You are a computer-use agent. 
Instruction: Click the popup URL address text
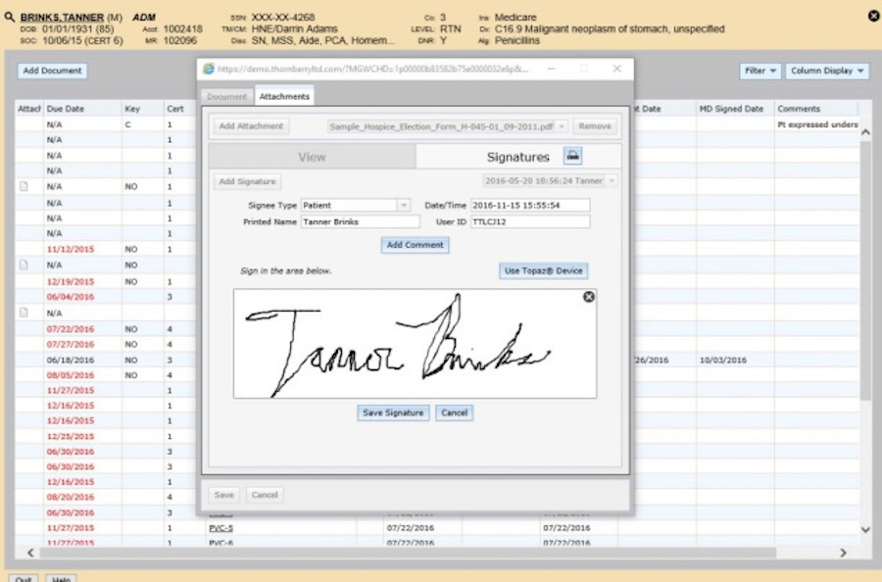[372, 69]
